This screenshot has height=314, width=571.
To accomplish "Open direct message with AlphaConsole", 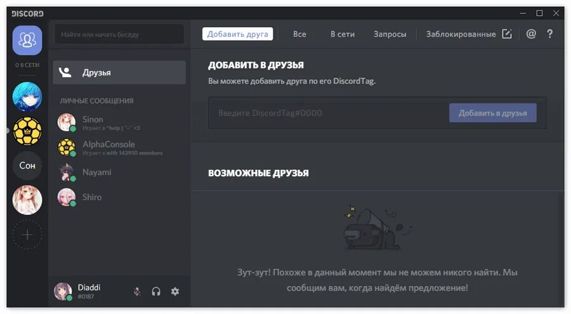I will 119,148.
